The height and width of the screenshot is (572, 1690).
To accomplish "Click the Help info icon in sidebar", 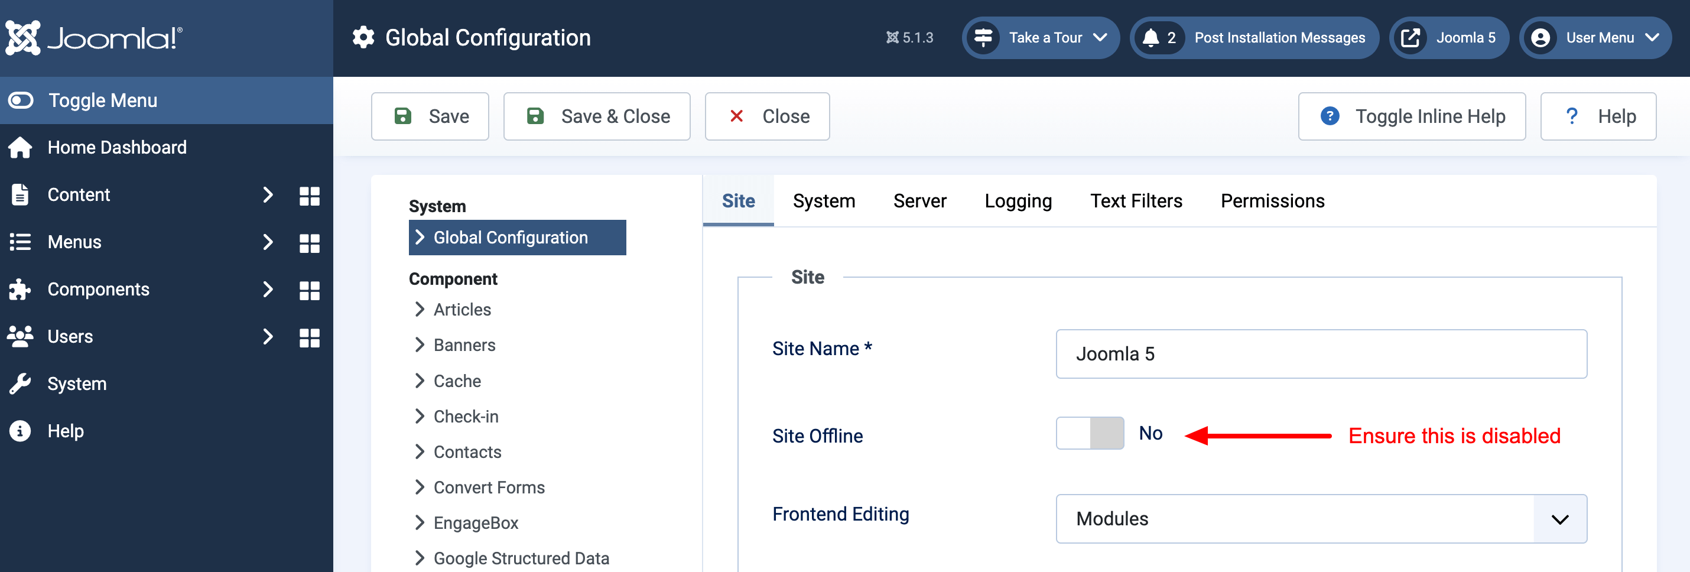I will (x=20, y=431).
